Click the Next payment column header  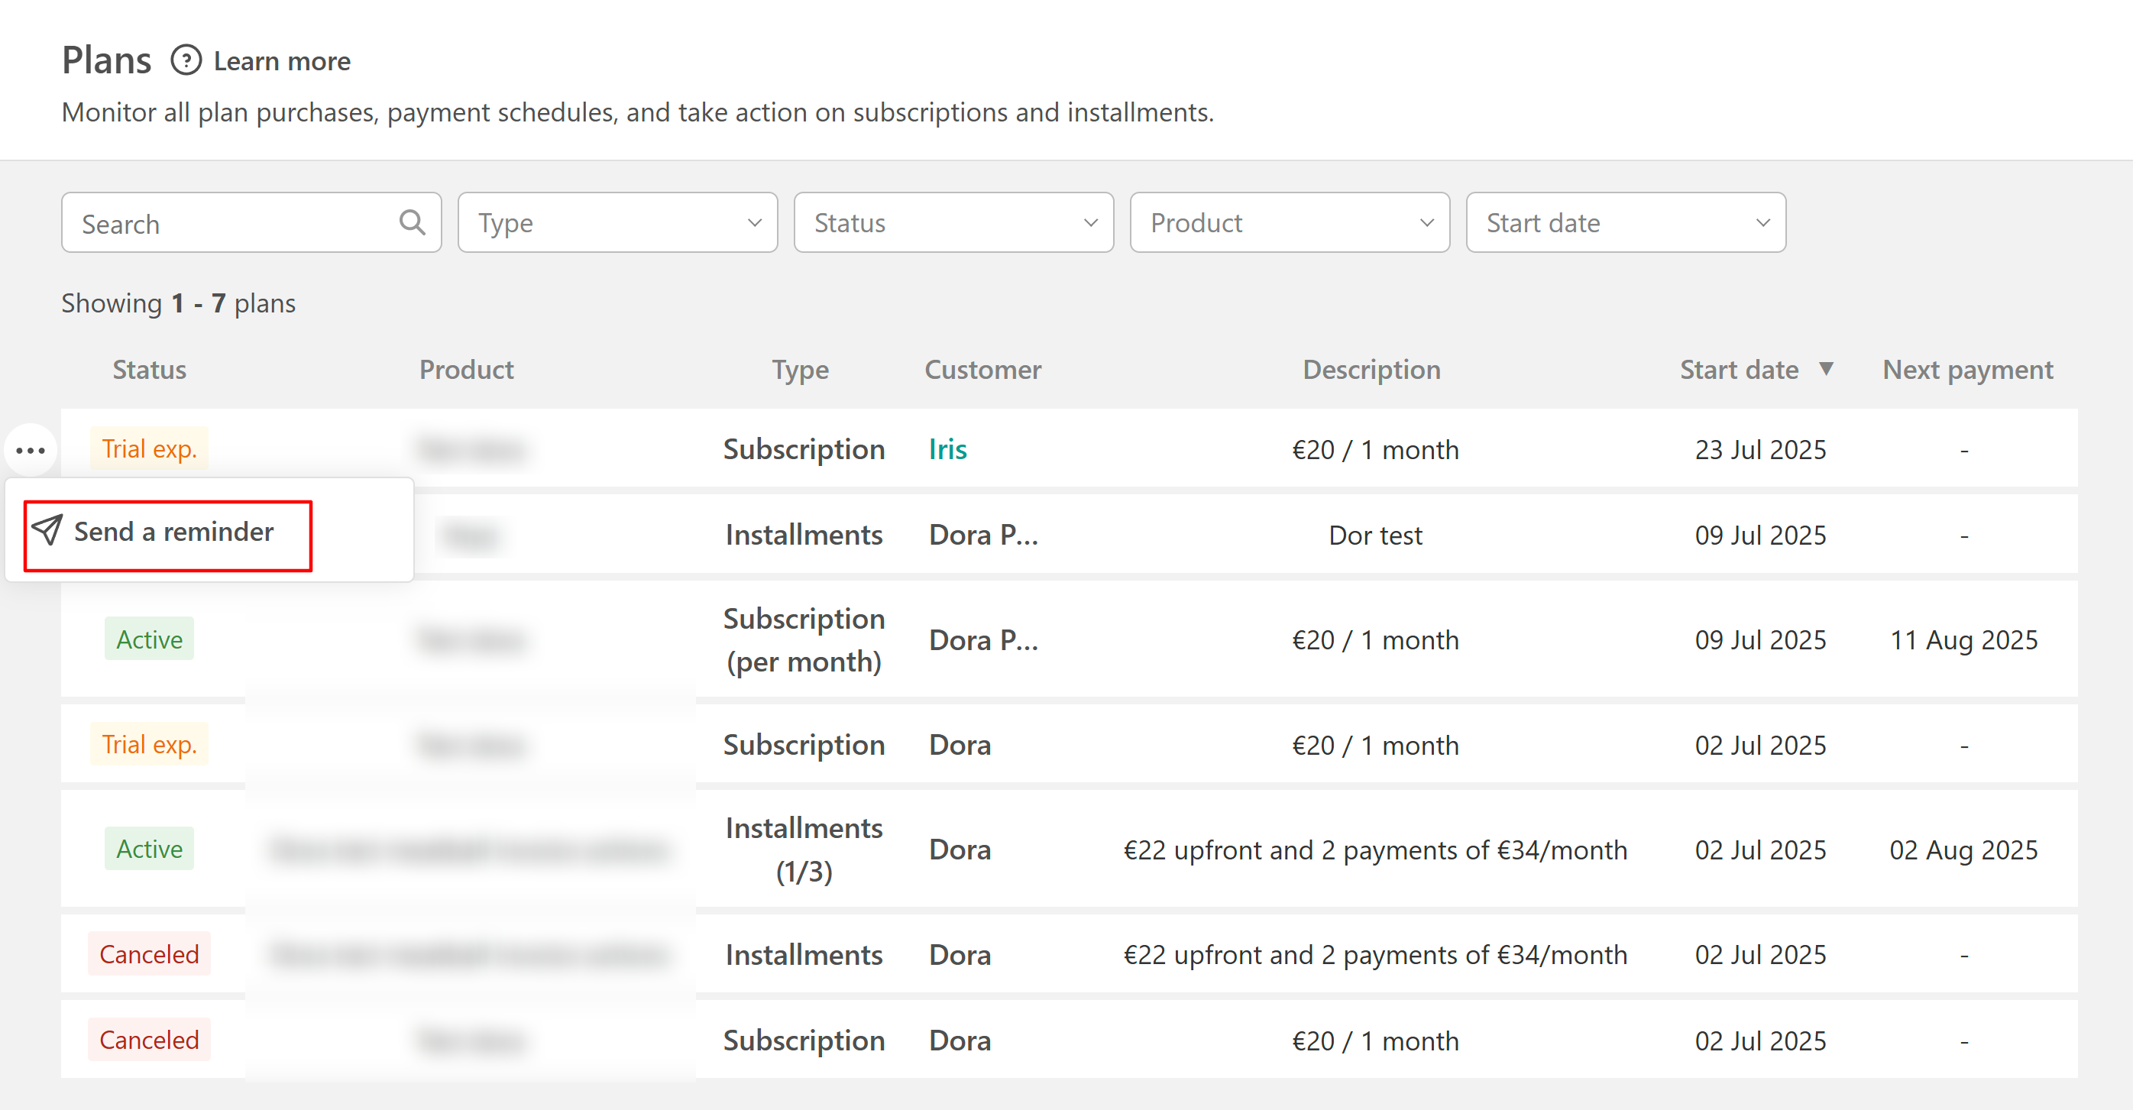1967,369
